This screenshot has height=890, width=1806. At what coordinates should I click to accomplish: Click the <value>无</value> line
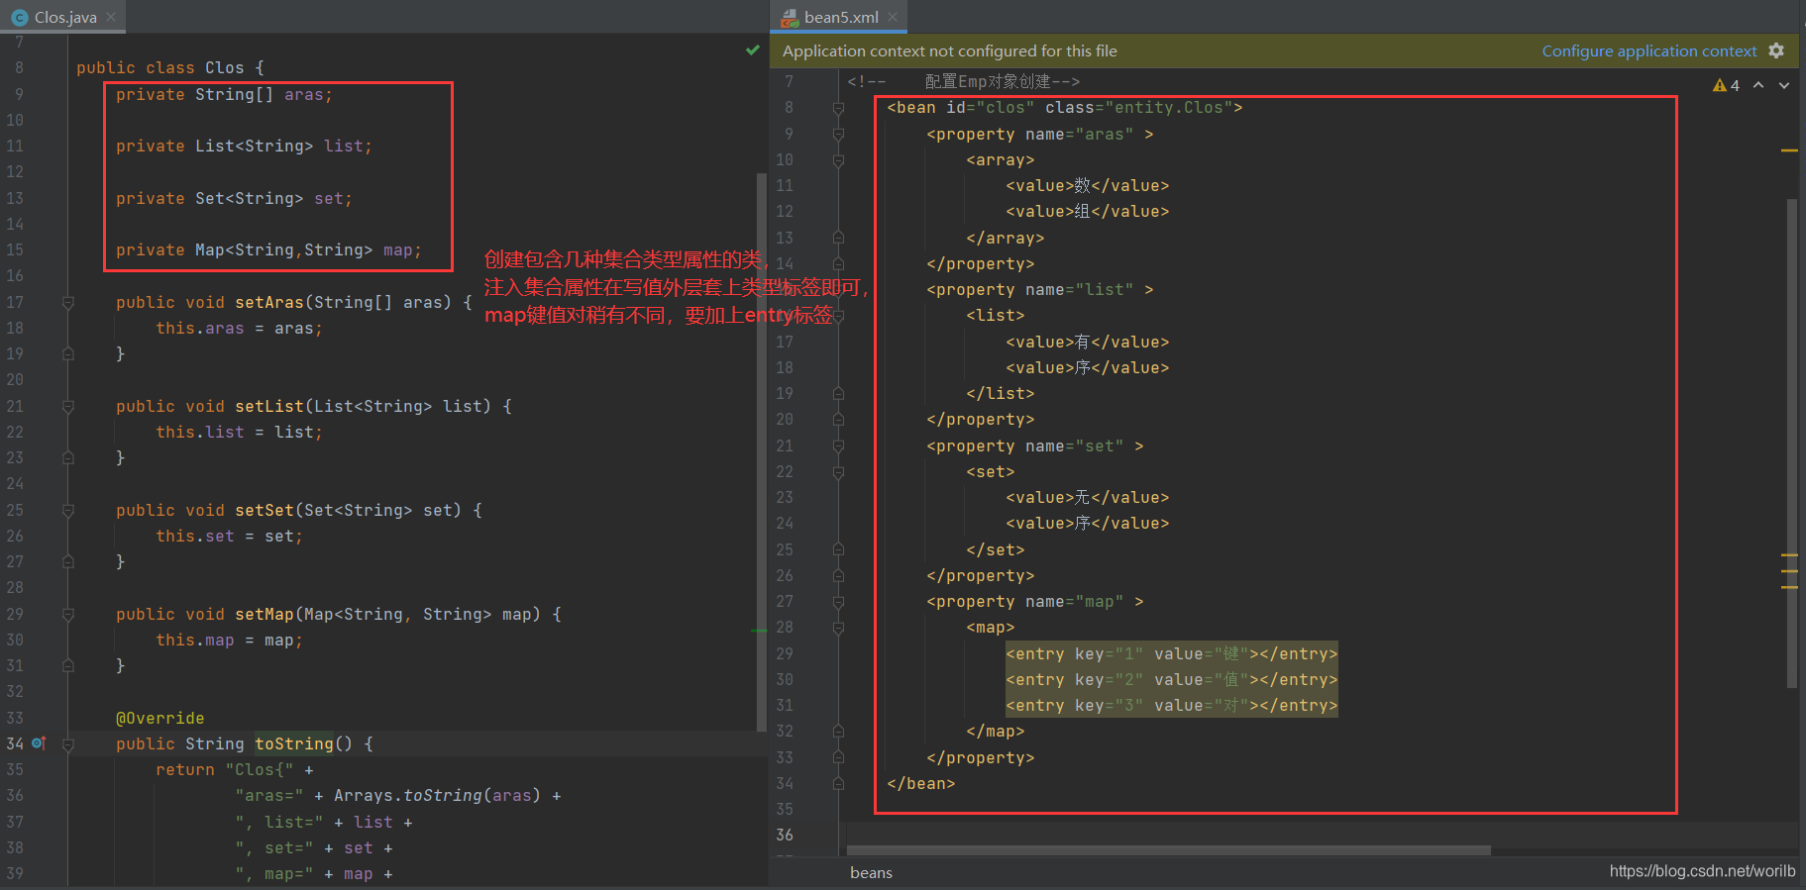point(1088,497)
